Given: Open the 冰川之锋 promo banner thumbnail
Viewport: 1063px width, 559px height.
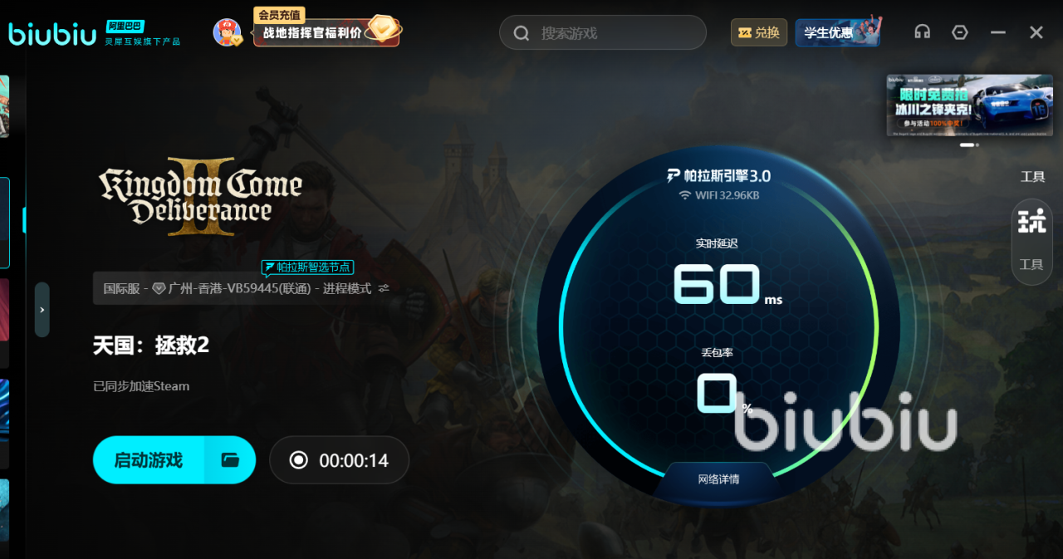Looking at the screenshot, I should click(x=969, y=105).
